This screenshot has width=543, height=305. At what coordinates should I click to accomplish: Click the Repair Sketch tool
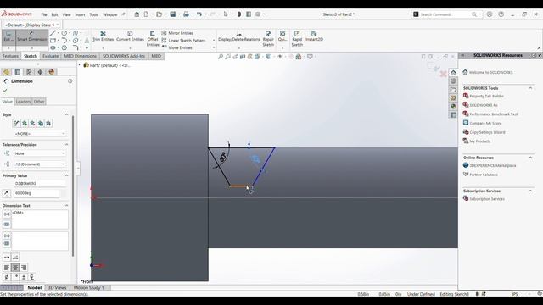coord(268,39)
